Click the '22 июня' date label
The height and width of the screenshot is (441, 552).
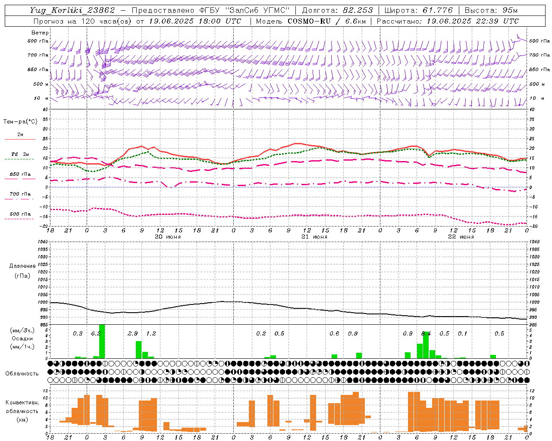[461, 236]
